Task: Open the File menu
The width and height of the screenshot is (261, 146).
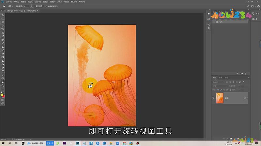Action: 9,2
